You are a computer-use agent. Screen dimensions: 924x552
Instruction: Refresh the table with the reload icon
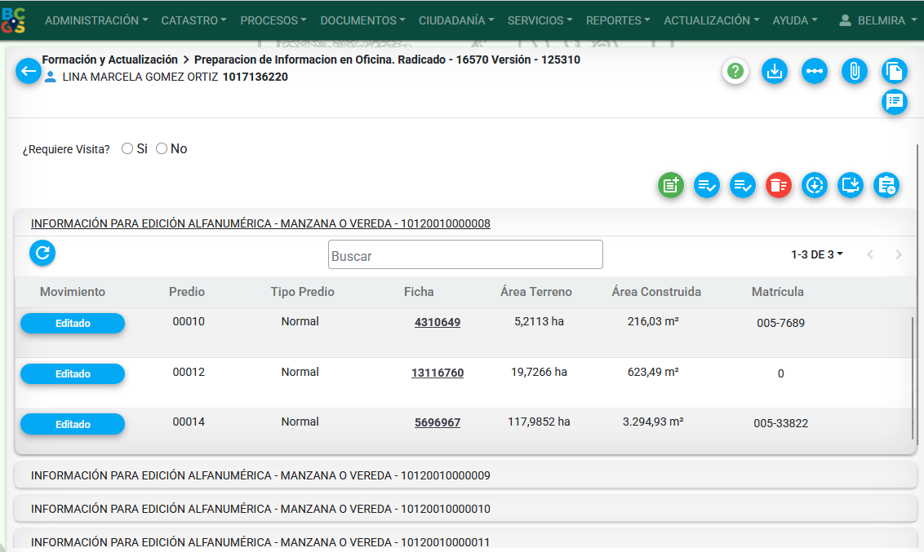click(42, 254)
